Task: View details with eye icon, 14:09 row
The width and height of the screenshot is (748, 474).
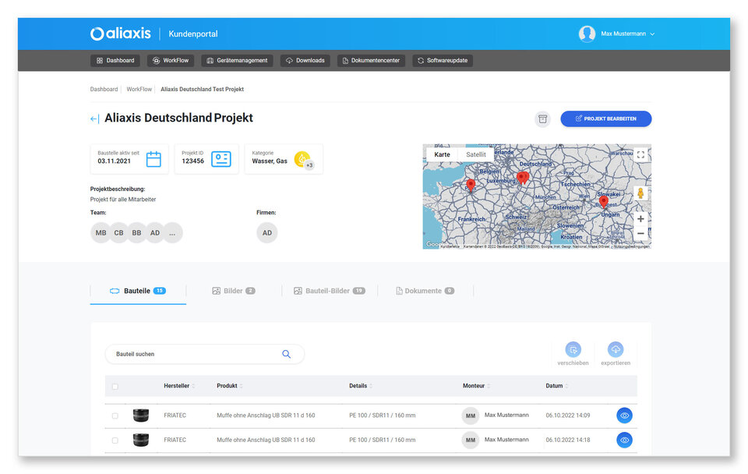Action: point(624,416)
